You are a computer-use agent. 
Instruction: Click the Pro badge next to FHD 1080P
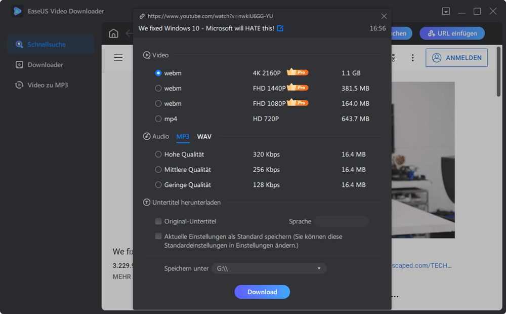coord(298,102)
